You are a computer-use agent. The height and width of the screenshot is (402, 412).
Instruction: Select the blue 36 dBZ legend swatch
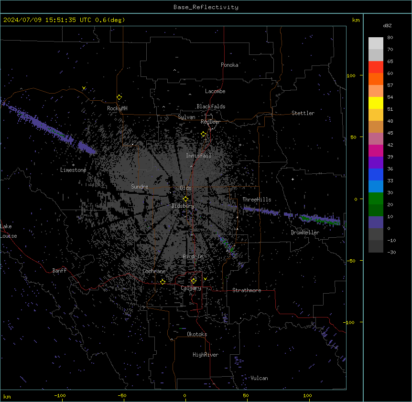376,174
